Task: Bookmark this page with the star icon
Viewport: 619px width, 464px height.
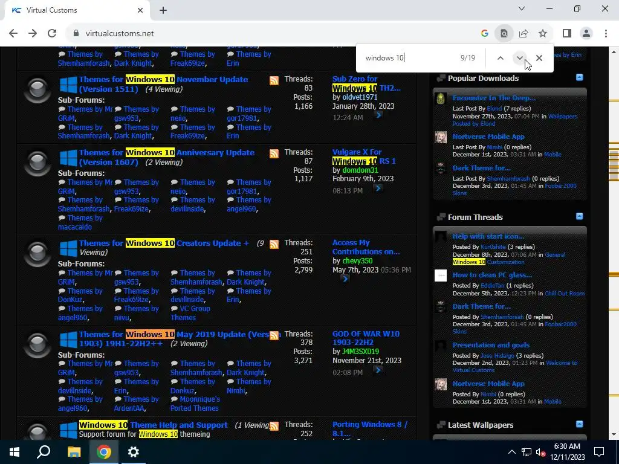Action: [543, 34]
